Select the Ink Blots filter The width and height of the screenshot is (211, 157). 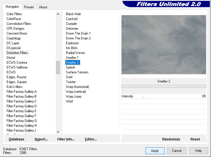(72, 48)
